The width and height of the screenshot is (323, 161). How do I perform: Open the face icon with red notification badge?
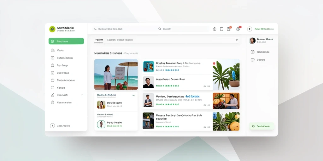[238, 29]
